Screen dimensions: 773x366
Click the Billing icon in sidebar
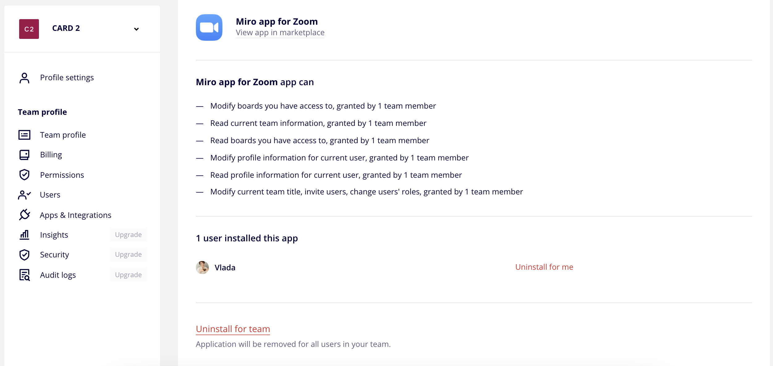point(24,155)
